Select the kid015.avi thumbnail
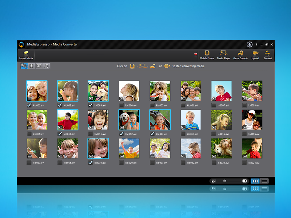 tap(222, 120)
